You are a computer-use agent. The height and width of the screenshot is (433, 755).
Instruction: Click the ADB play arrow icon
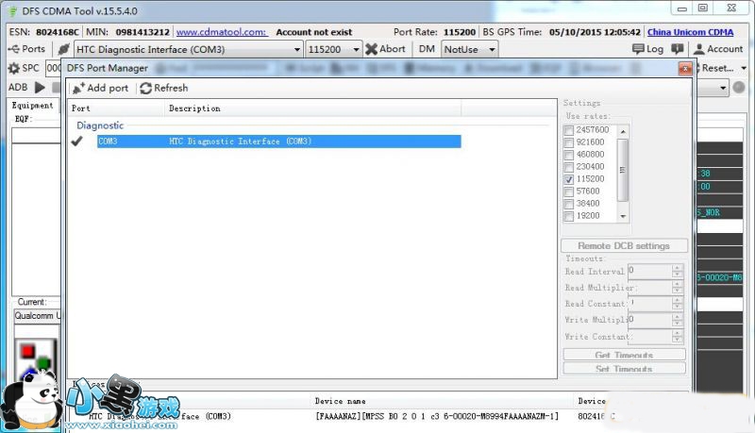coord(40,88)
